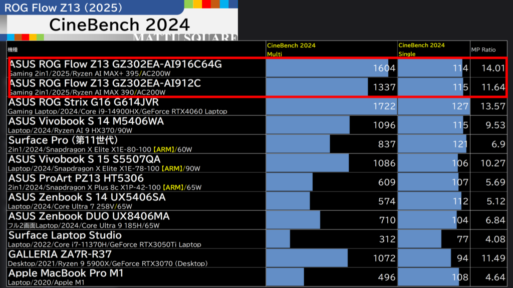Image resolution: width=513 pixels, height=288 pixels.
Task: Select single score 115 in the Vivobook S 14 row
Action: (x=460, y=125)
